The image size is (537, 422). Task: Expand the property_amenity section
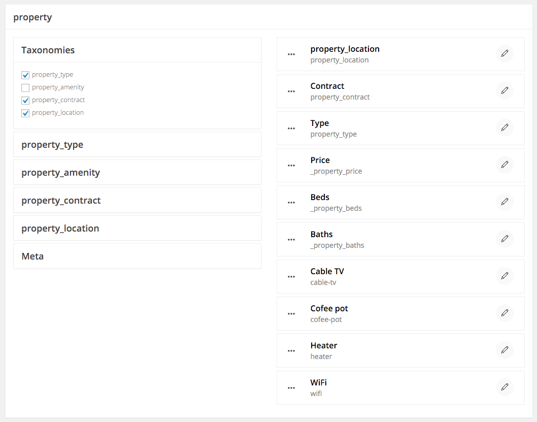click(137, 173)
